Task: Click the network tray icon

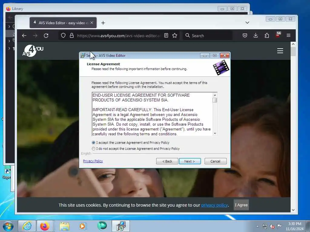Action: pos(265,226)
